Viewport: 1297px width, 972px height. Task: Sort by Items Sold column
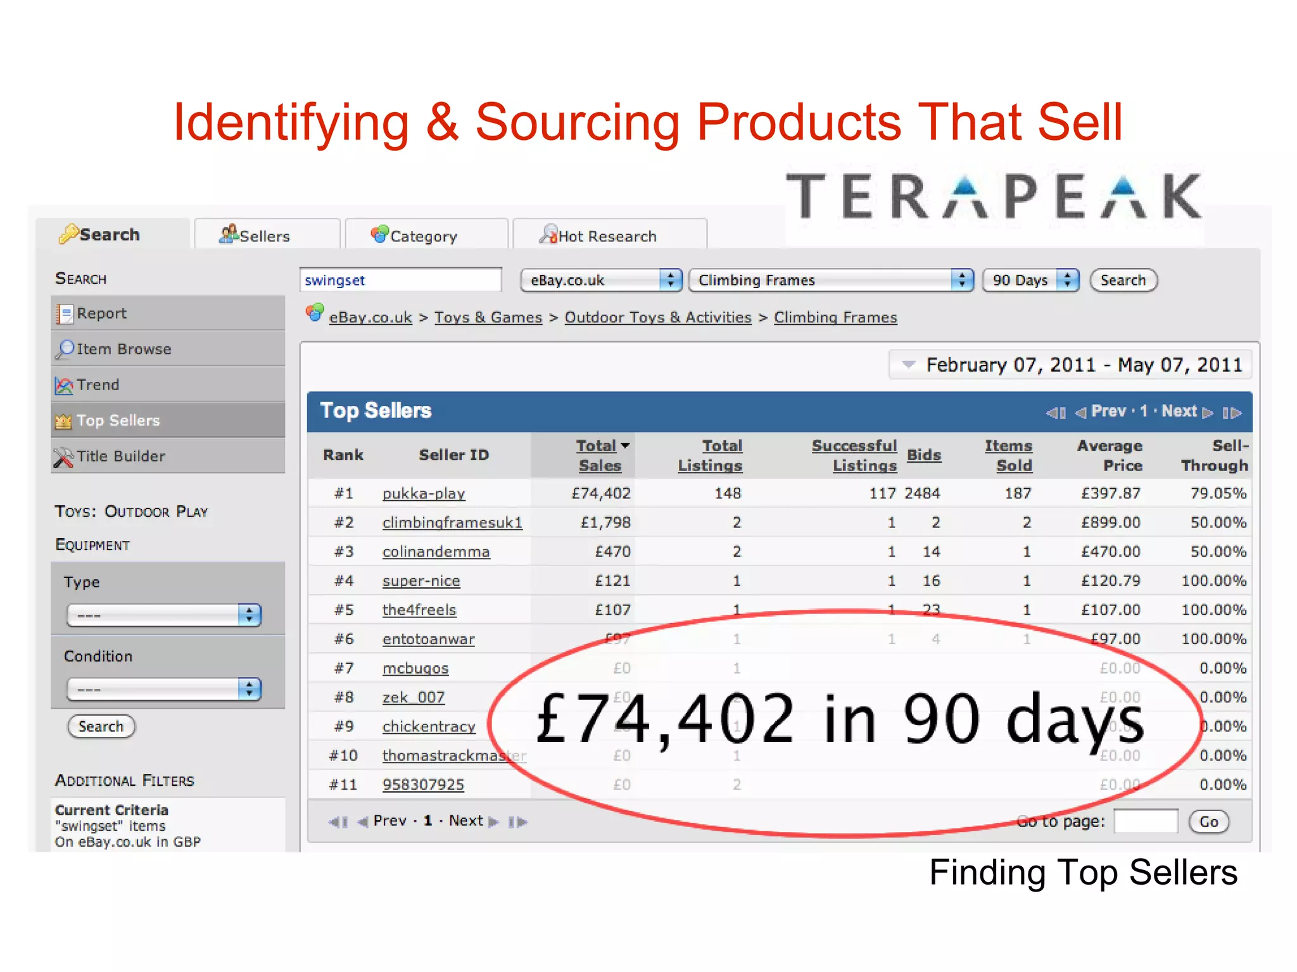1008,455
